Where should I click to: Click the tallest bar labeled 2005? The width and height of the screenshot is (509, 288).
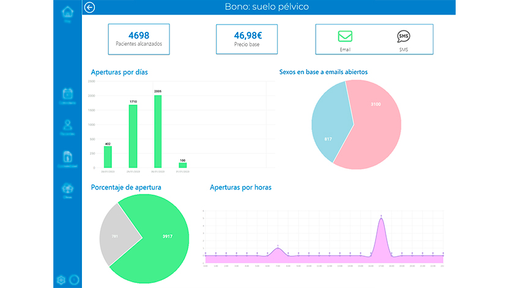tap(158, 131)
